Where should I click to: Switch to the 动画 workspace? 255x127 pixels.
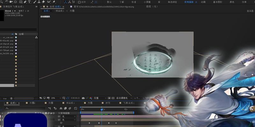click(203, 2)
